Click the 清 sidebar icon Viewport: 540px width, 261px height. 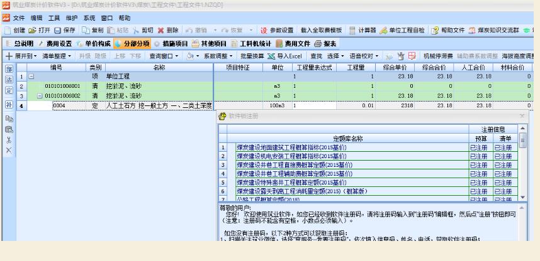pyautogui.click(x=9, y=80)
